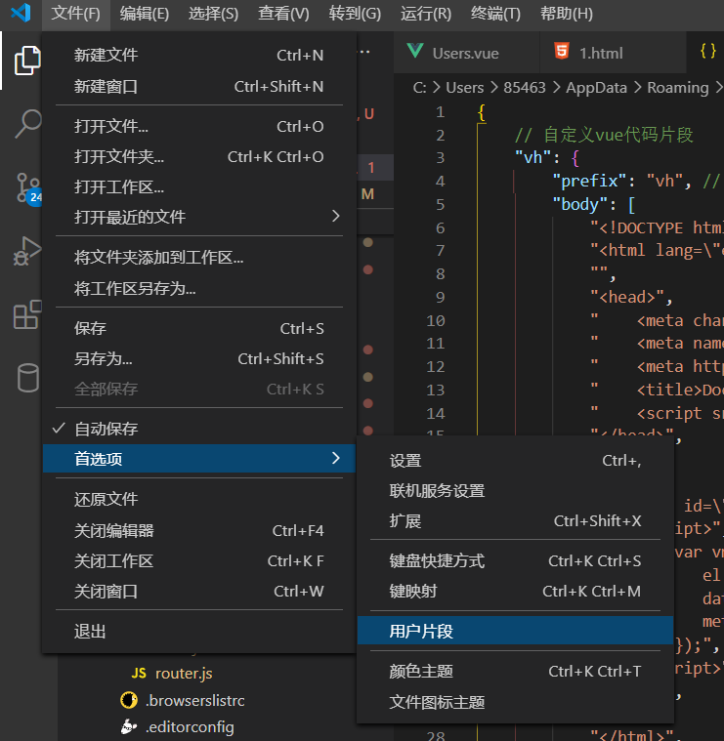The image size is (724, 741).
Task: Open .browserslistrc in file explorer
Action: tap(195, 700)
